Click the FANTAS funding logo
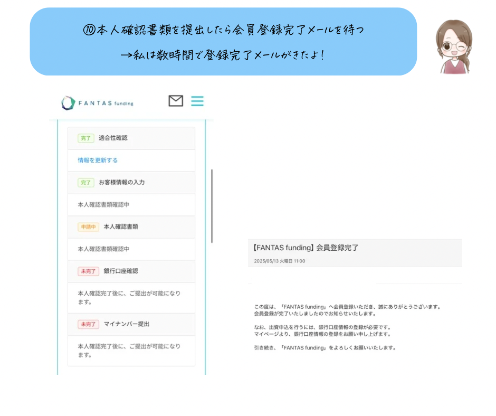This screenshot has width=496, height=416. (x=98, y=103)
